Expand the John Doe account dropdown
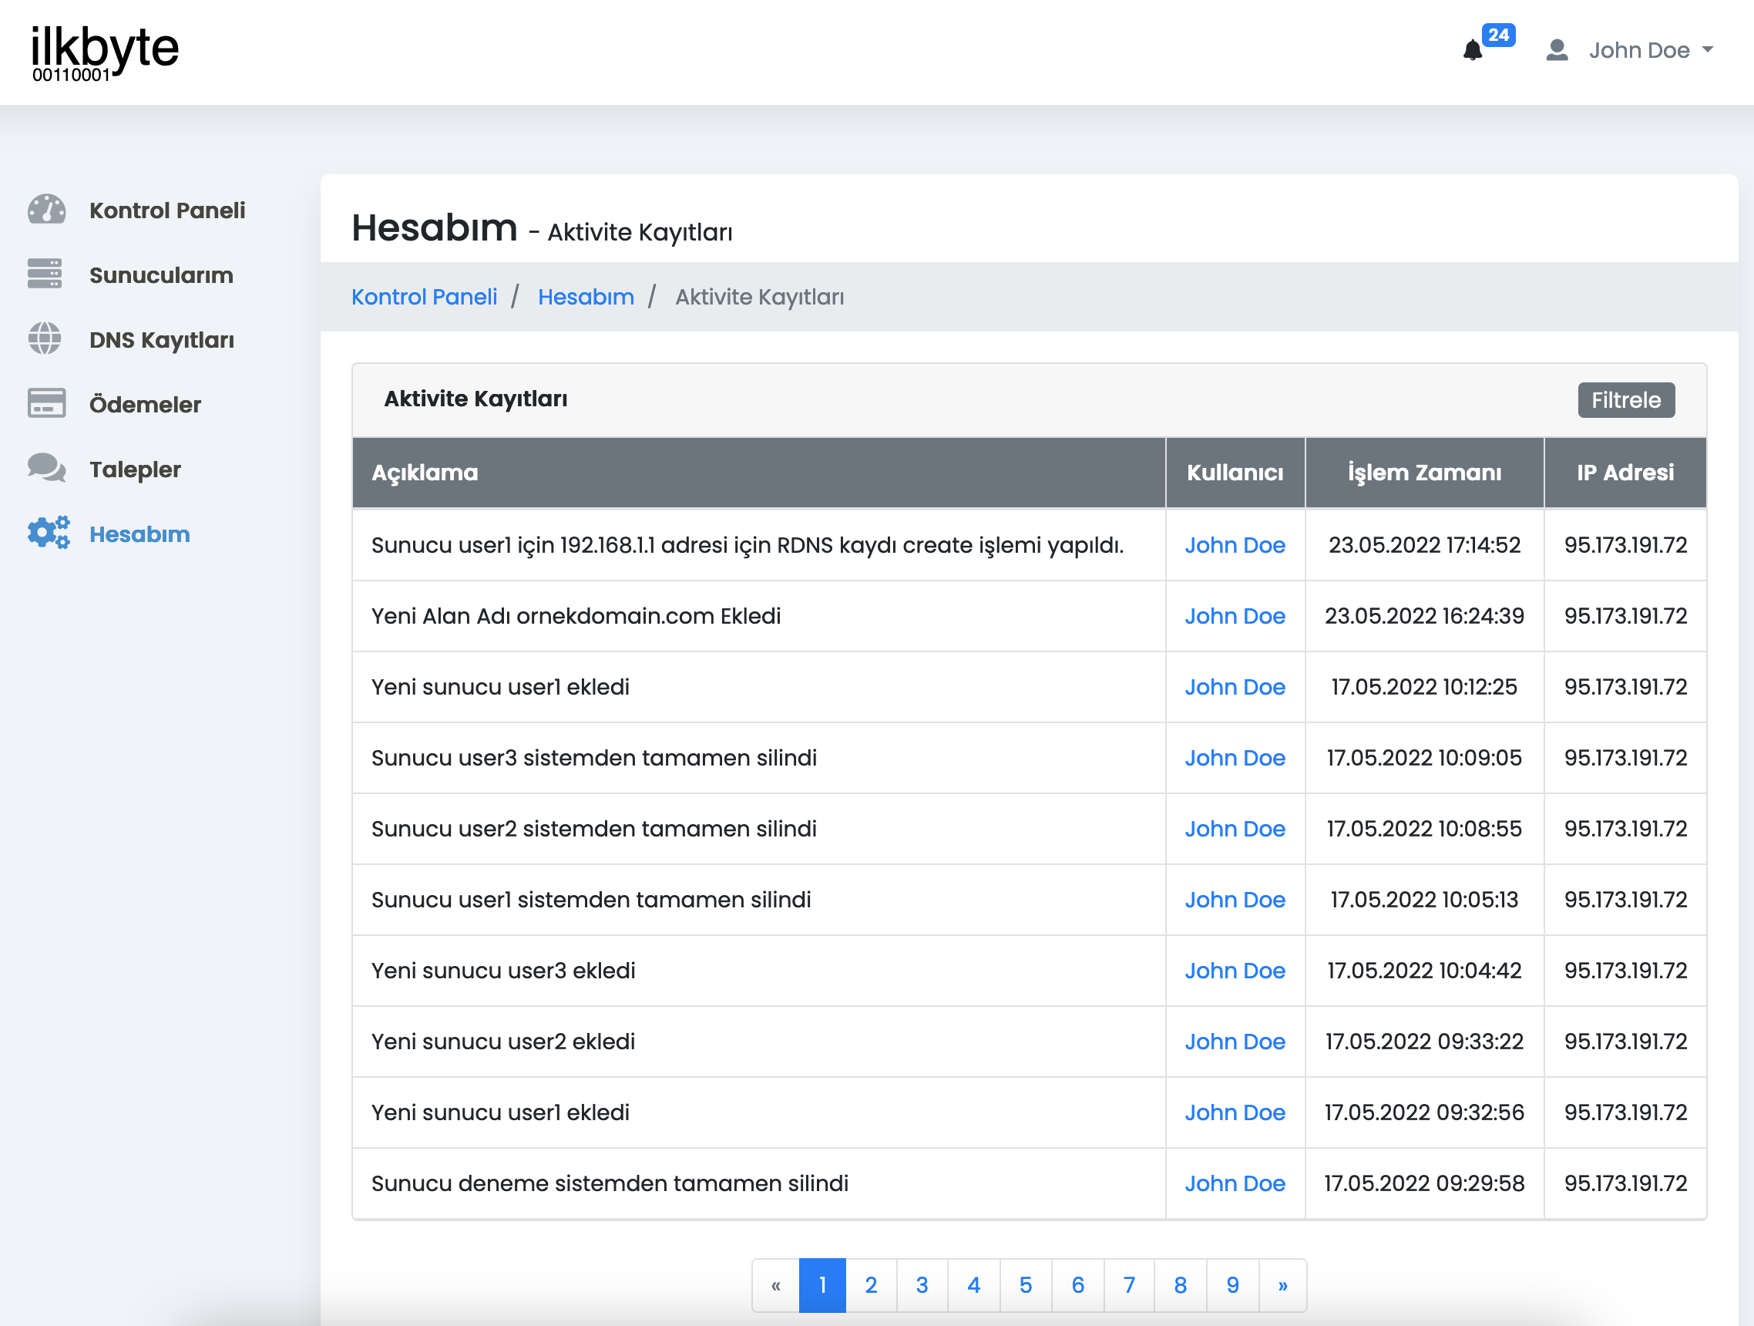The image size is (1754, 1326). [1651, 51]
